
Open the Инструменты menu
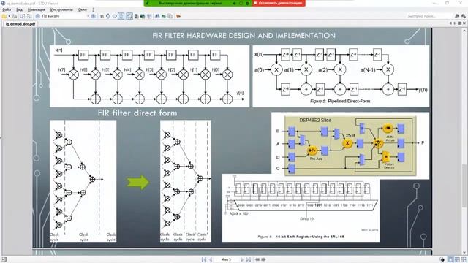pos(61,9)
